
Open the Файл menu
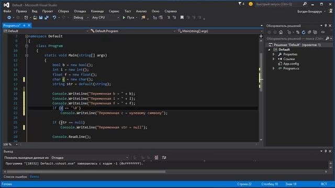(7, 11)
